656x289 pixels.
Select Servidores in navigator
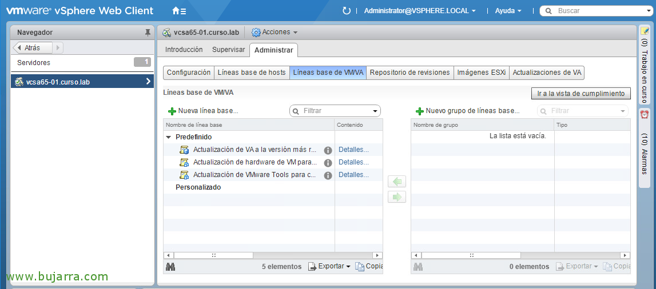[x=82, y=63]
